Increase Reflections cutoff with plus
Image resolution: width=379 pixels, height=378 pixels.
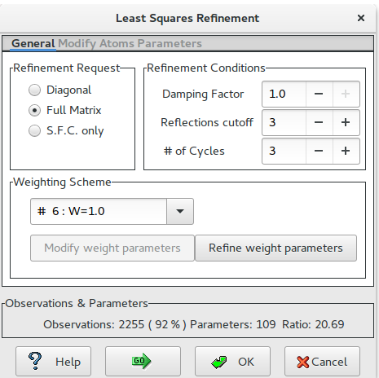pyautogui.click(x=346, y=122)
